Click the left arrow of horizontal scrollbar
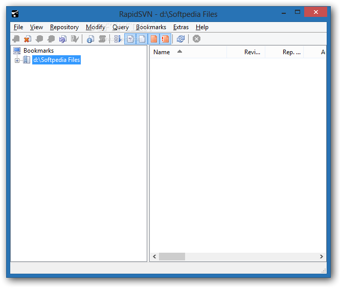The image size is (341, 288). (x=154, y=257)
